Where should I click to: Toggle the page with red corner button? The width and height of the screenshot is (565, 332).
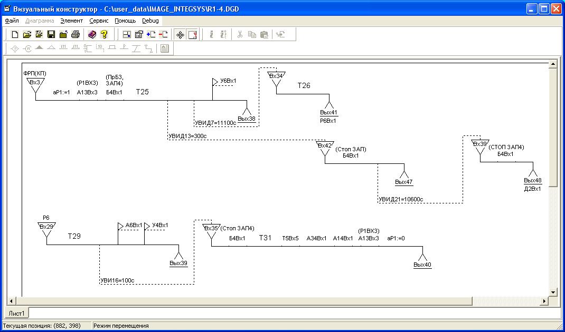pyautogui.click(x=192, y=35)
